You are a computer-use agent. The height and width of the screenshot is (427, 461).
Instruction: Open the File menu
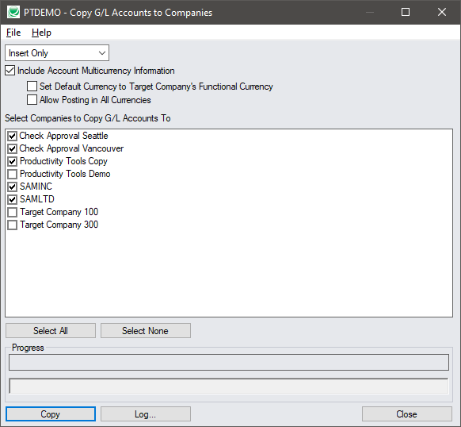(13, 33)
